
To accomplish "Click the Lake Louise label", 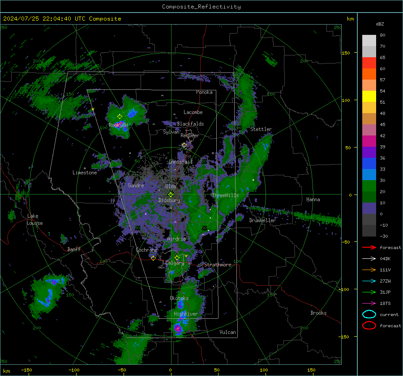I will pyautogui.click(x=34, y=220).
